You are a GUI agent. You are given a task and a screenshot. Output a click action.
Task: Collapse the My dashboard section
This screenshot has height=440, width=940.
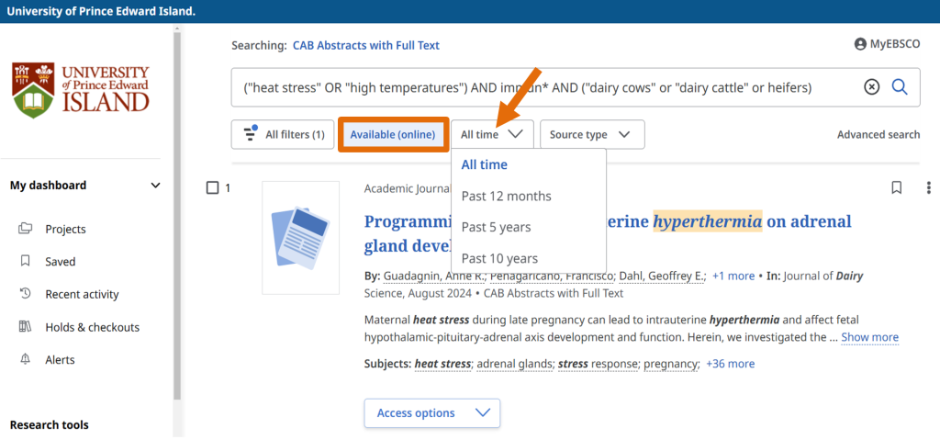point(155,186)
